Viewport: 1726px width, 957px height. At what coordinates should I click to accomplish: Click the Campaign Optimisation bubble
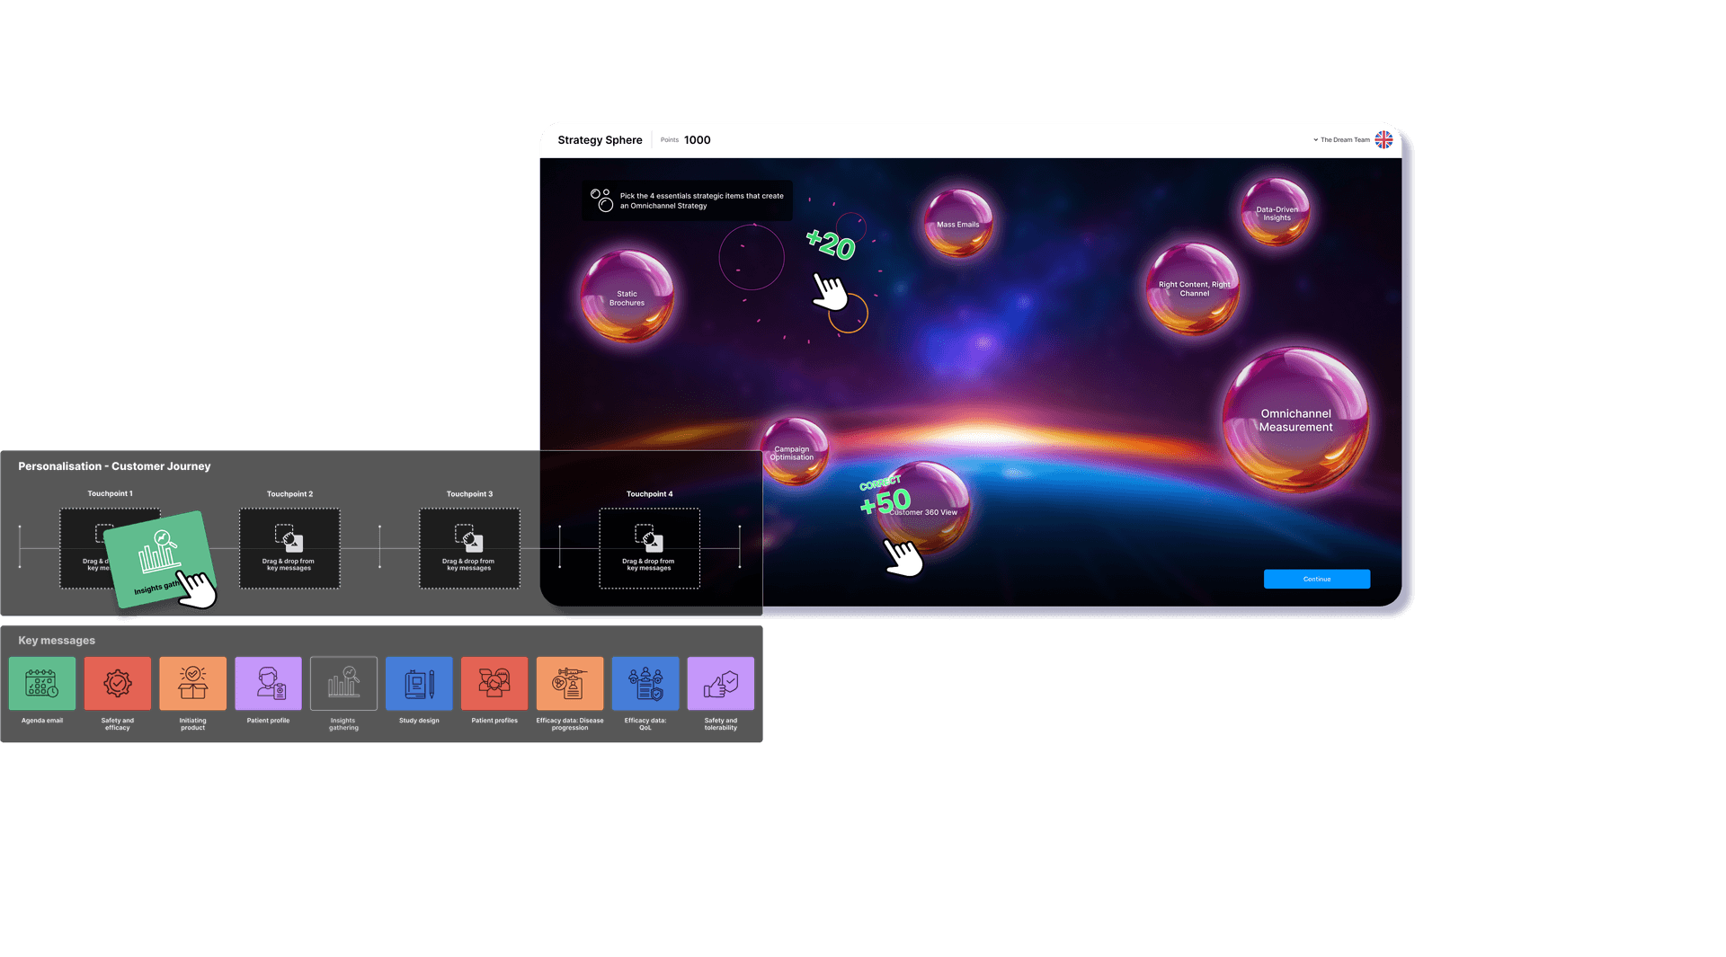pyautogui.click(x=792, y=452)
